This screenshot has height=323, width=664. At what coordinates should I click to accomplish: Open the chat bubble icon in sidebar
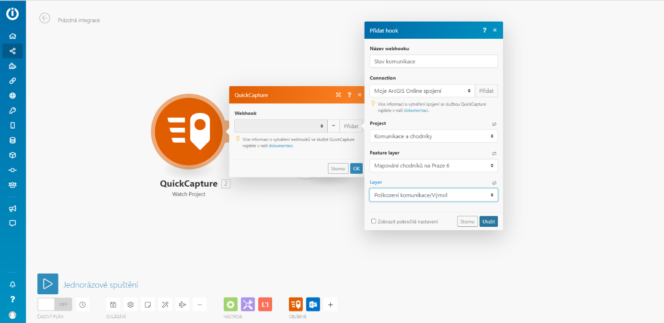(13, 223)
